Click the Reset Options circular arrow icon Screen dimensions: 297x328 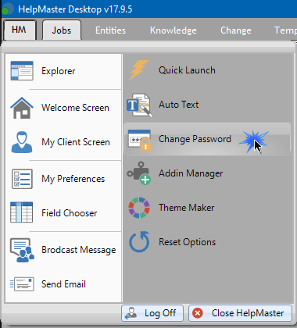[x=139, y=242]
